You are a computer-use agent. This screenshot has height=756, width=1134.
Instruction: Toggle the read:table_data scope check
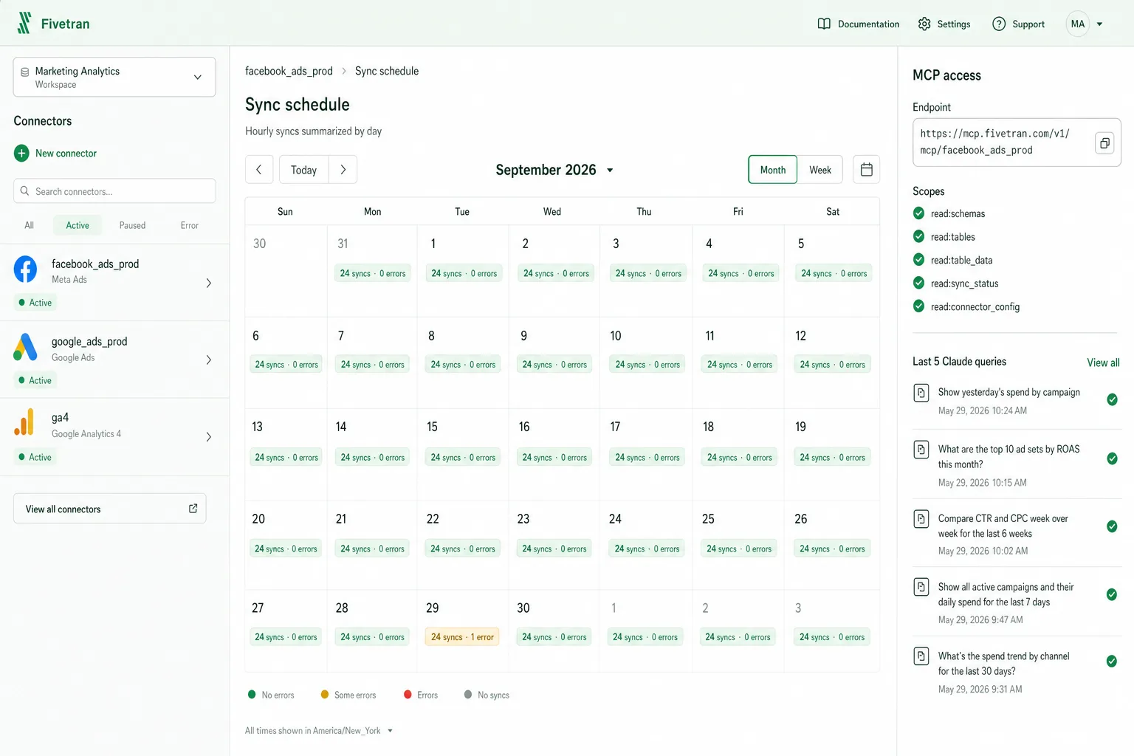point(918,260)
